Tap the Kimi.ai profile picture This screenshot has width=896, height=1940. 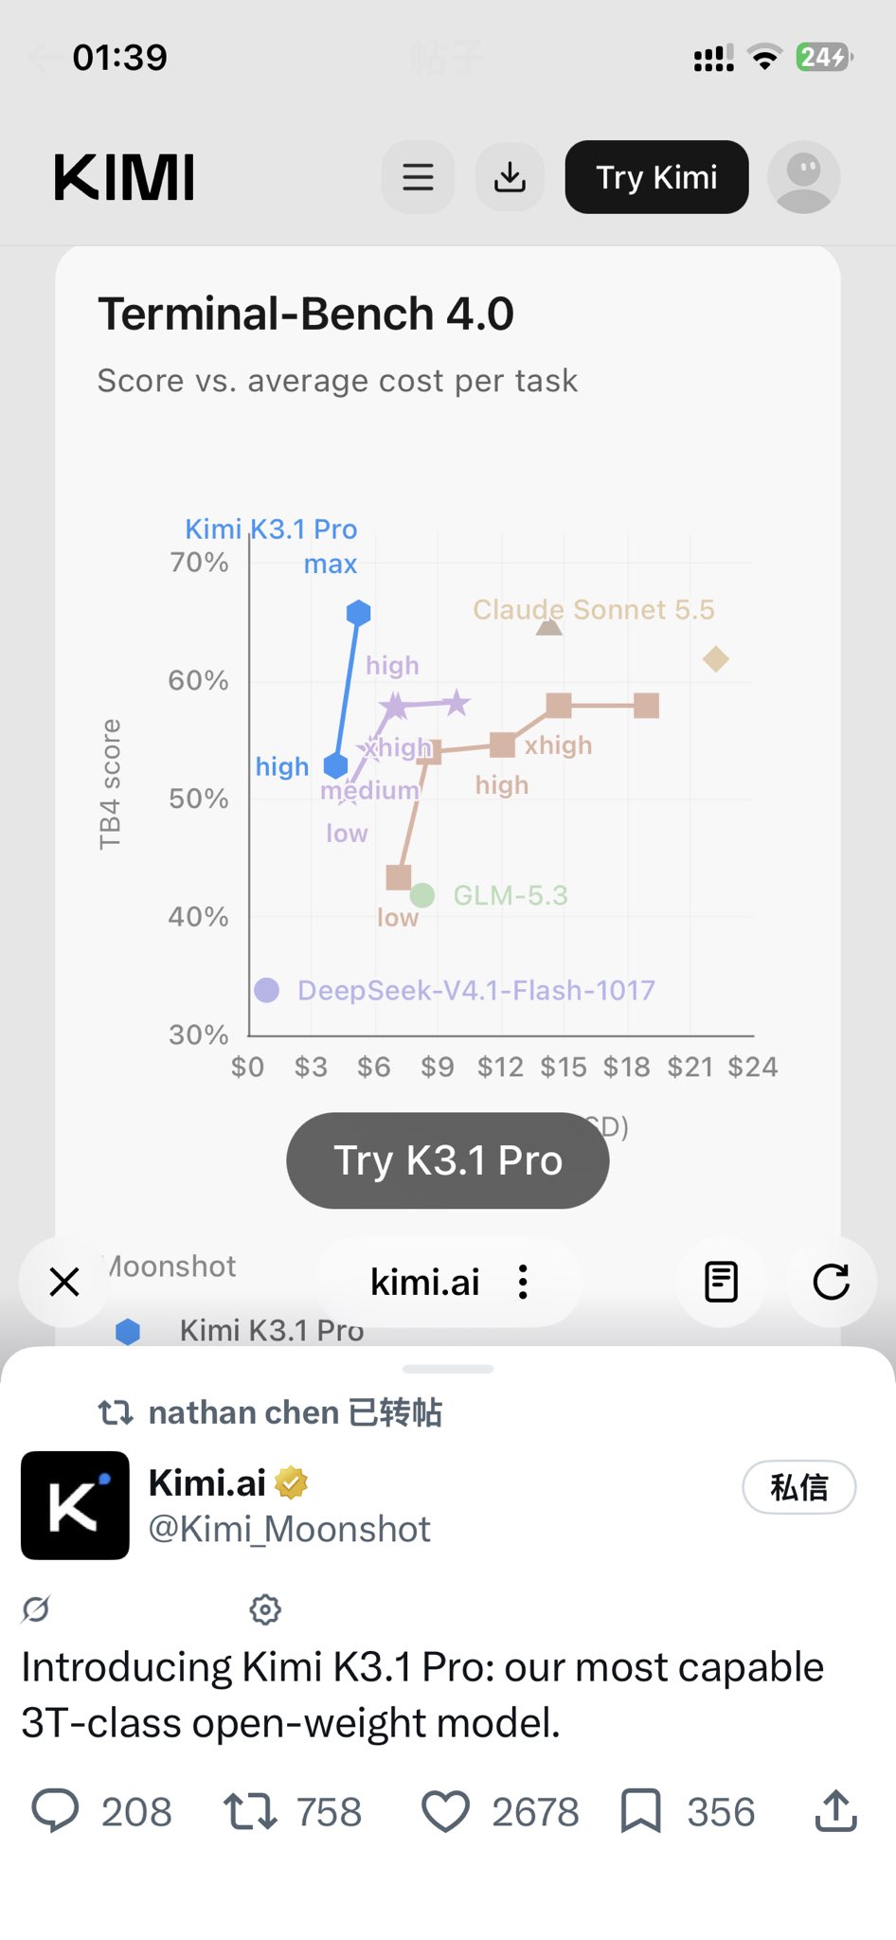(75, 1505)
